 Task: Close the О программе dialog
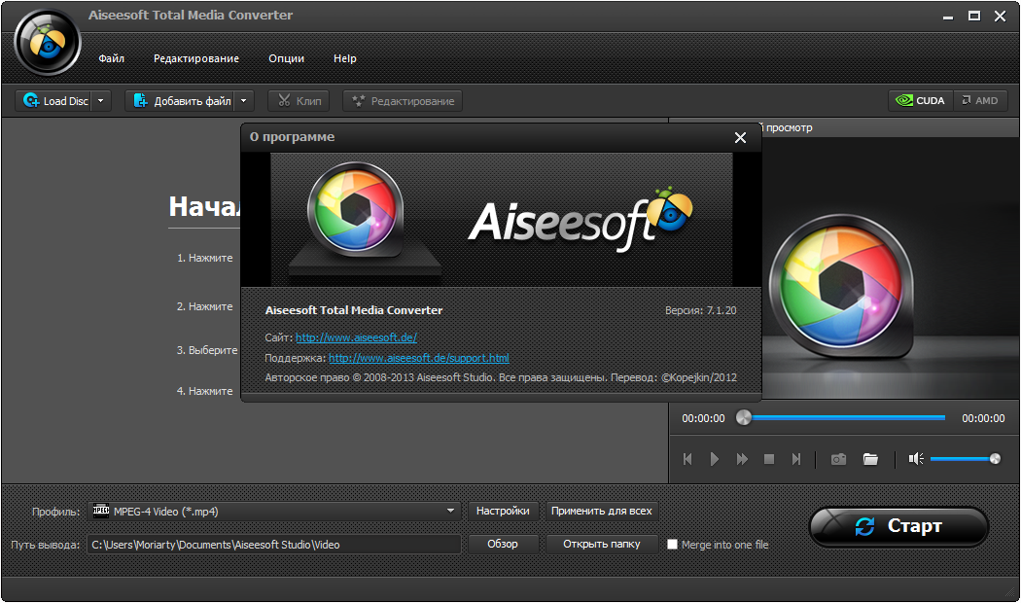click(x=740, y=138)
